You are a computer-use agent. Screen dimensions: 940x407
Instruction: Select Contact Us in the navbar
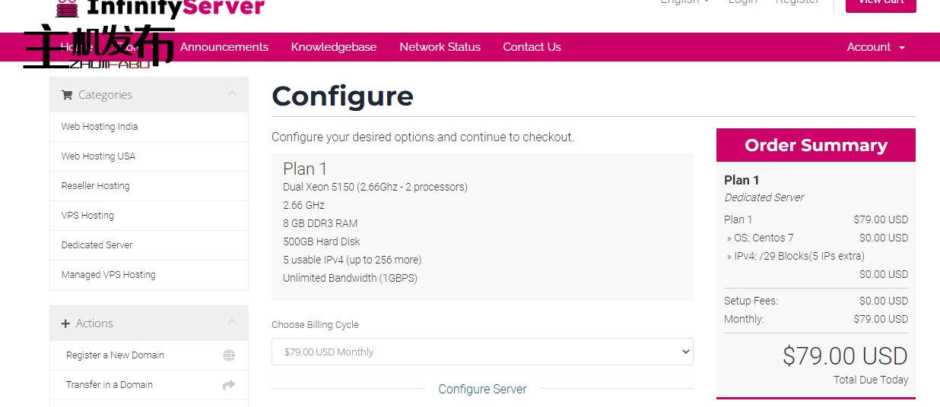click(532, 47)
